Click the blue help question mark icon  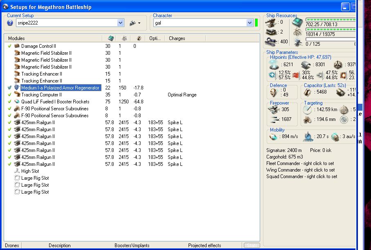[x=10, y=23]
